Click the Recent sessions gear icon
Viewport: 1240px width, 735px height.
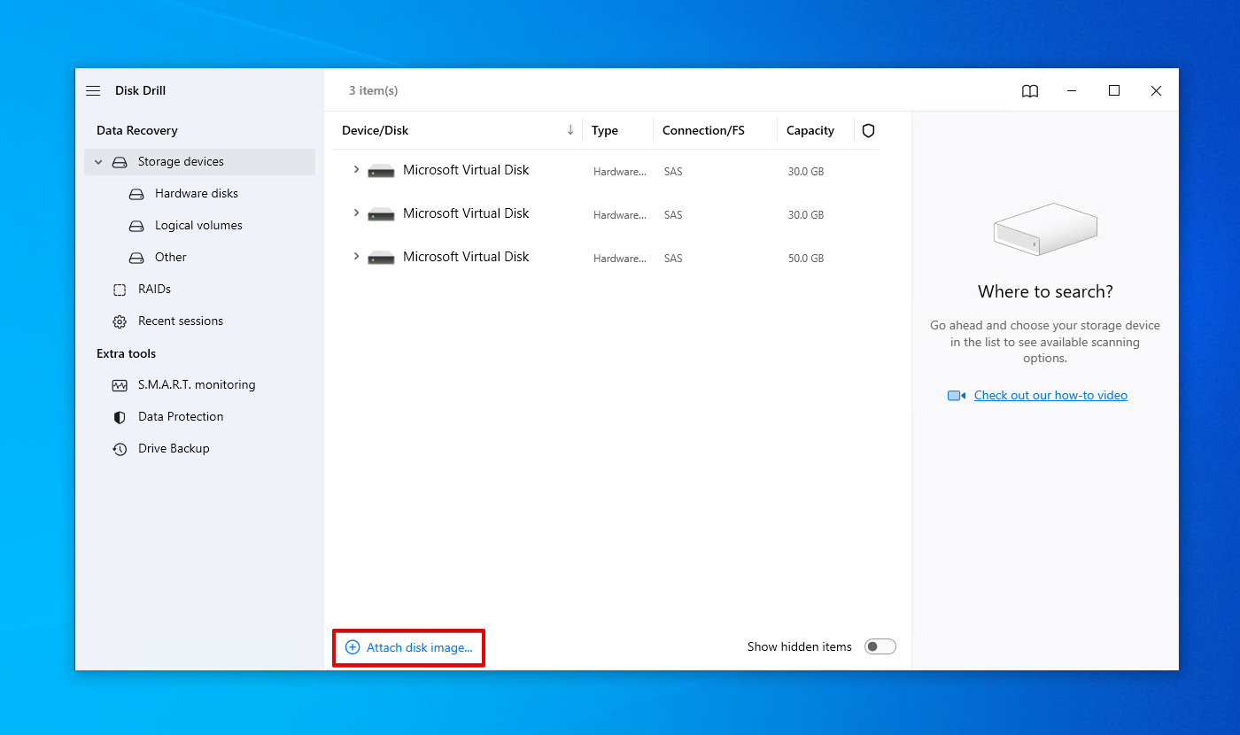(120, 321)
